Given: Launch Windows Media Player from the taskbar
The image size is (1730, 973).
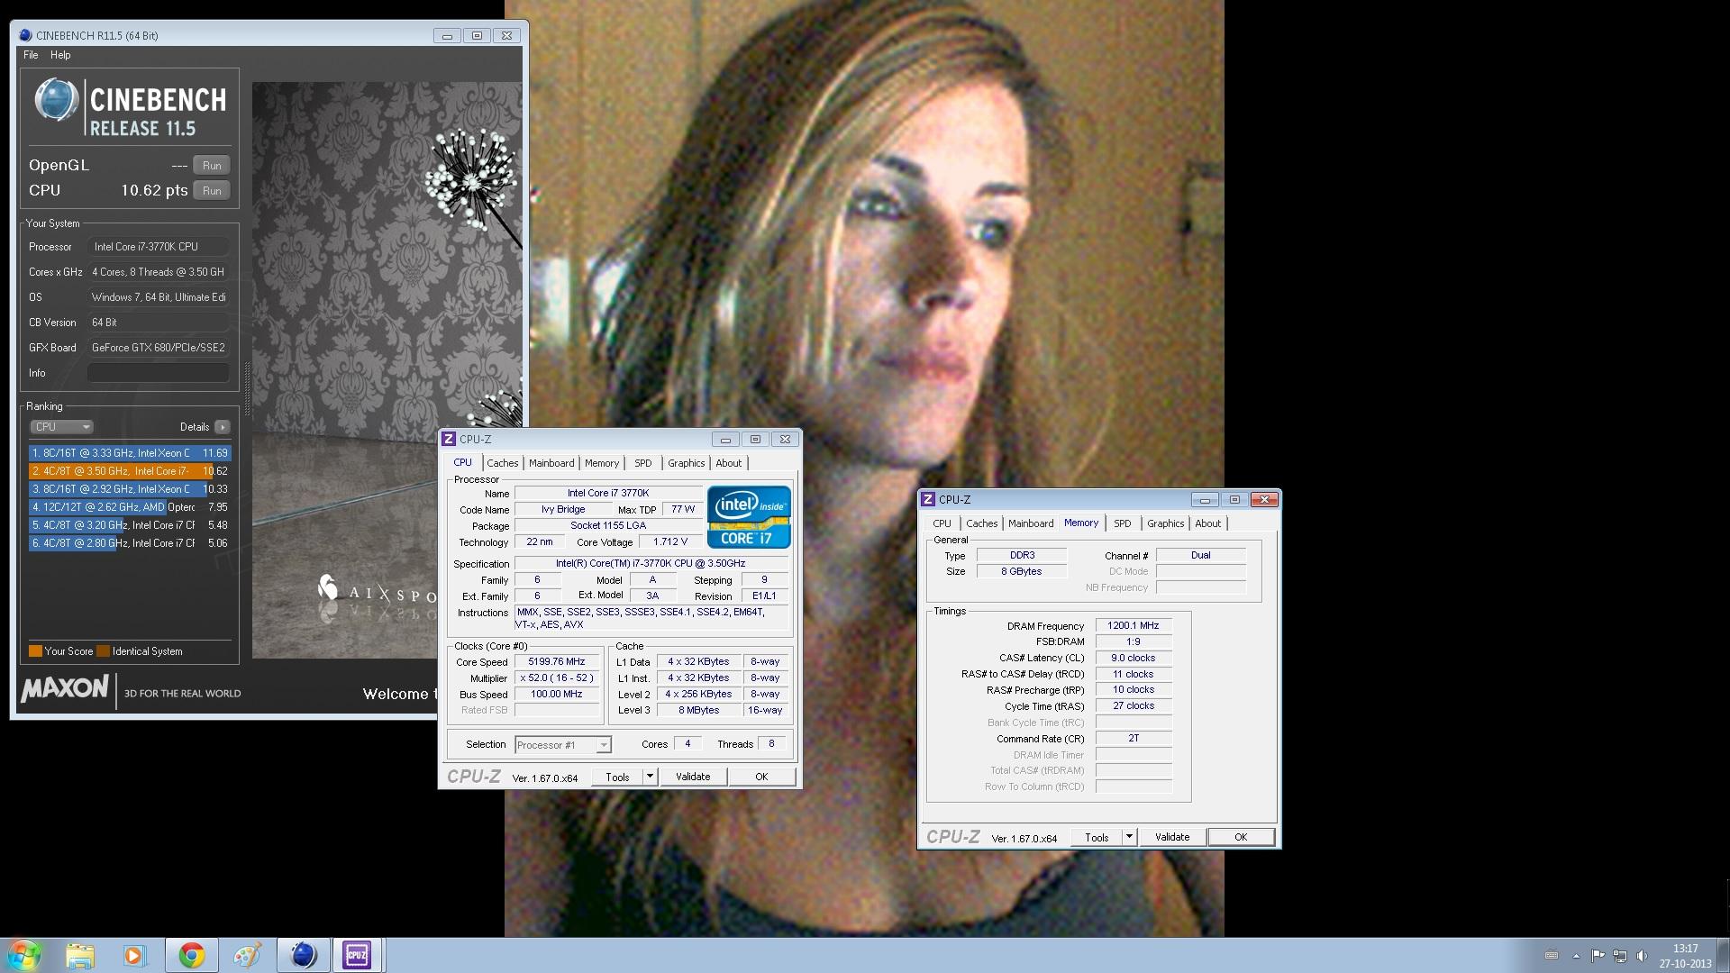Looking at the screenshot, I should tap(134, 955).
